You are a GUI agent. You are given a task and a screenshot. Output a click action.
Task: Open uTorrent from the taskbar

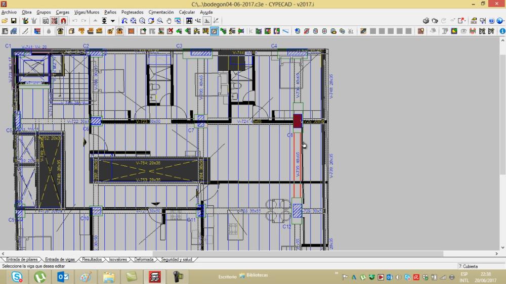coord(39,276)
